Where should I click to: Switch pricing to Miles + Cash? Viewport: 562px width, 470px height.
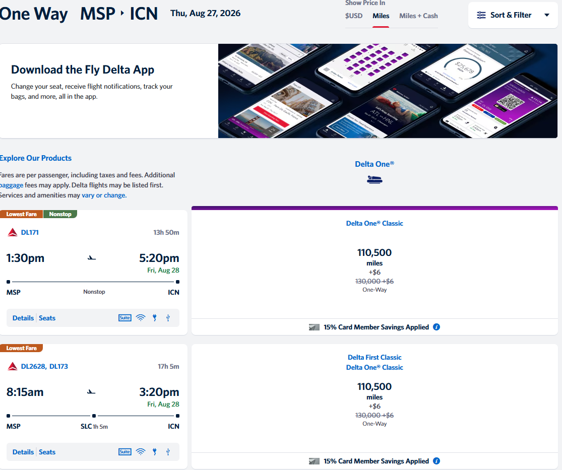click(x=418, y=16)
